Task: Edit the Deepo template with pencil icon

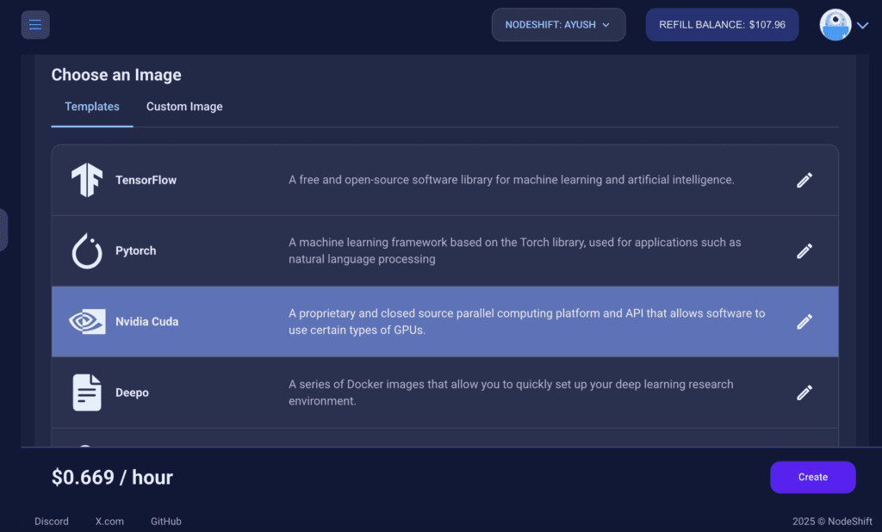Action: 804,393
